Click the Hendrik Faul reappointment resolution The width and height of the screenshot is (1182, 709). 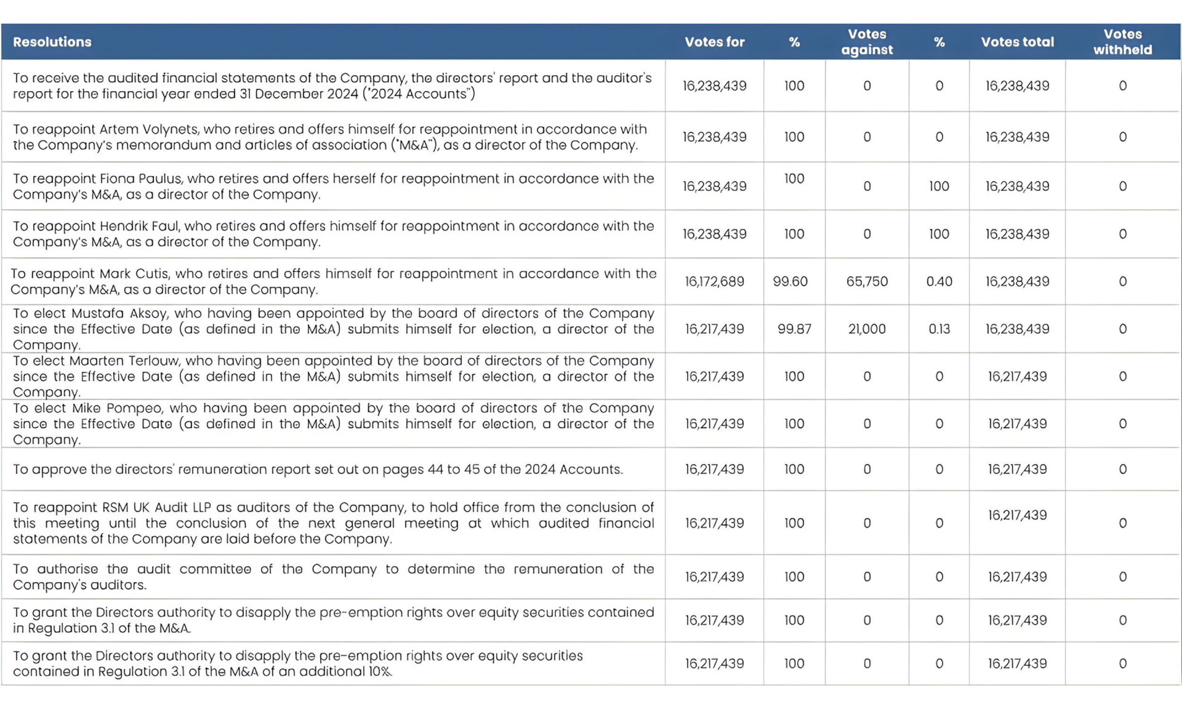[x=333, y=234]
